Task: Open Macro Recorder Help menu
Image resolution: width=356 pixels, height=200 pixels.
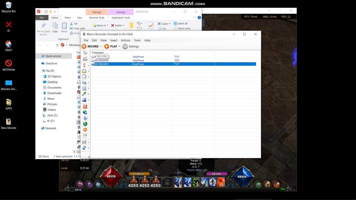Action: (x=147, y=40)
